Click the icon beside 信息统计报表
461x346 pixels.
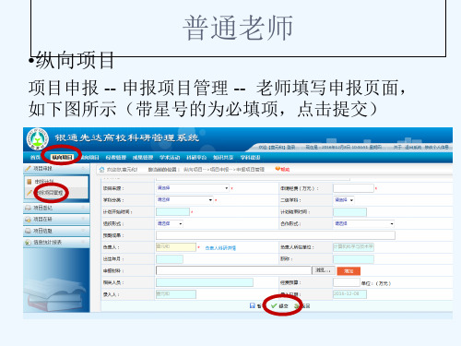28,243
